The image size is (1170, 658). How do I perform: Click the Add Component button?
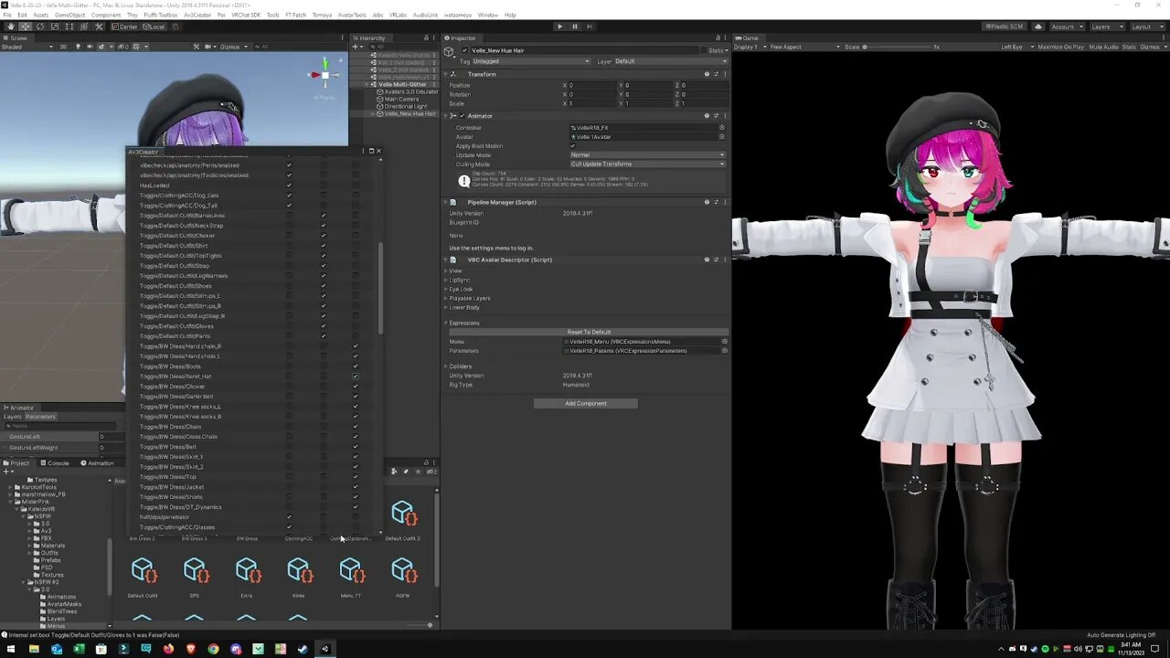pyautogui.click(x=586, y=403)
